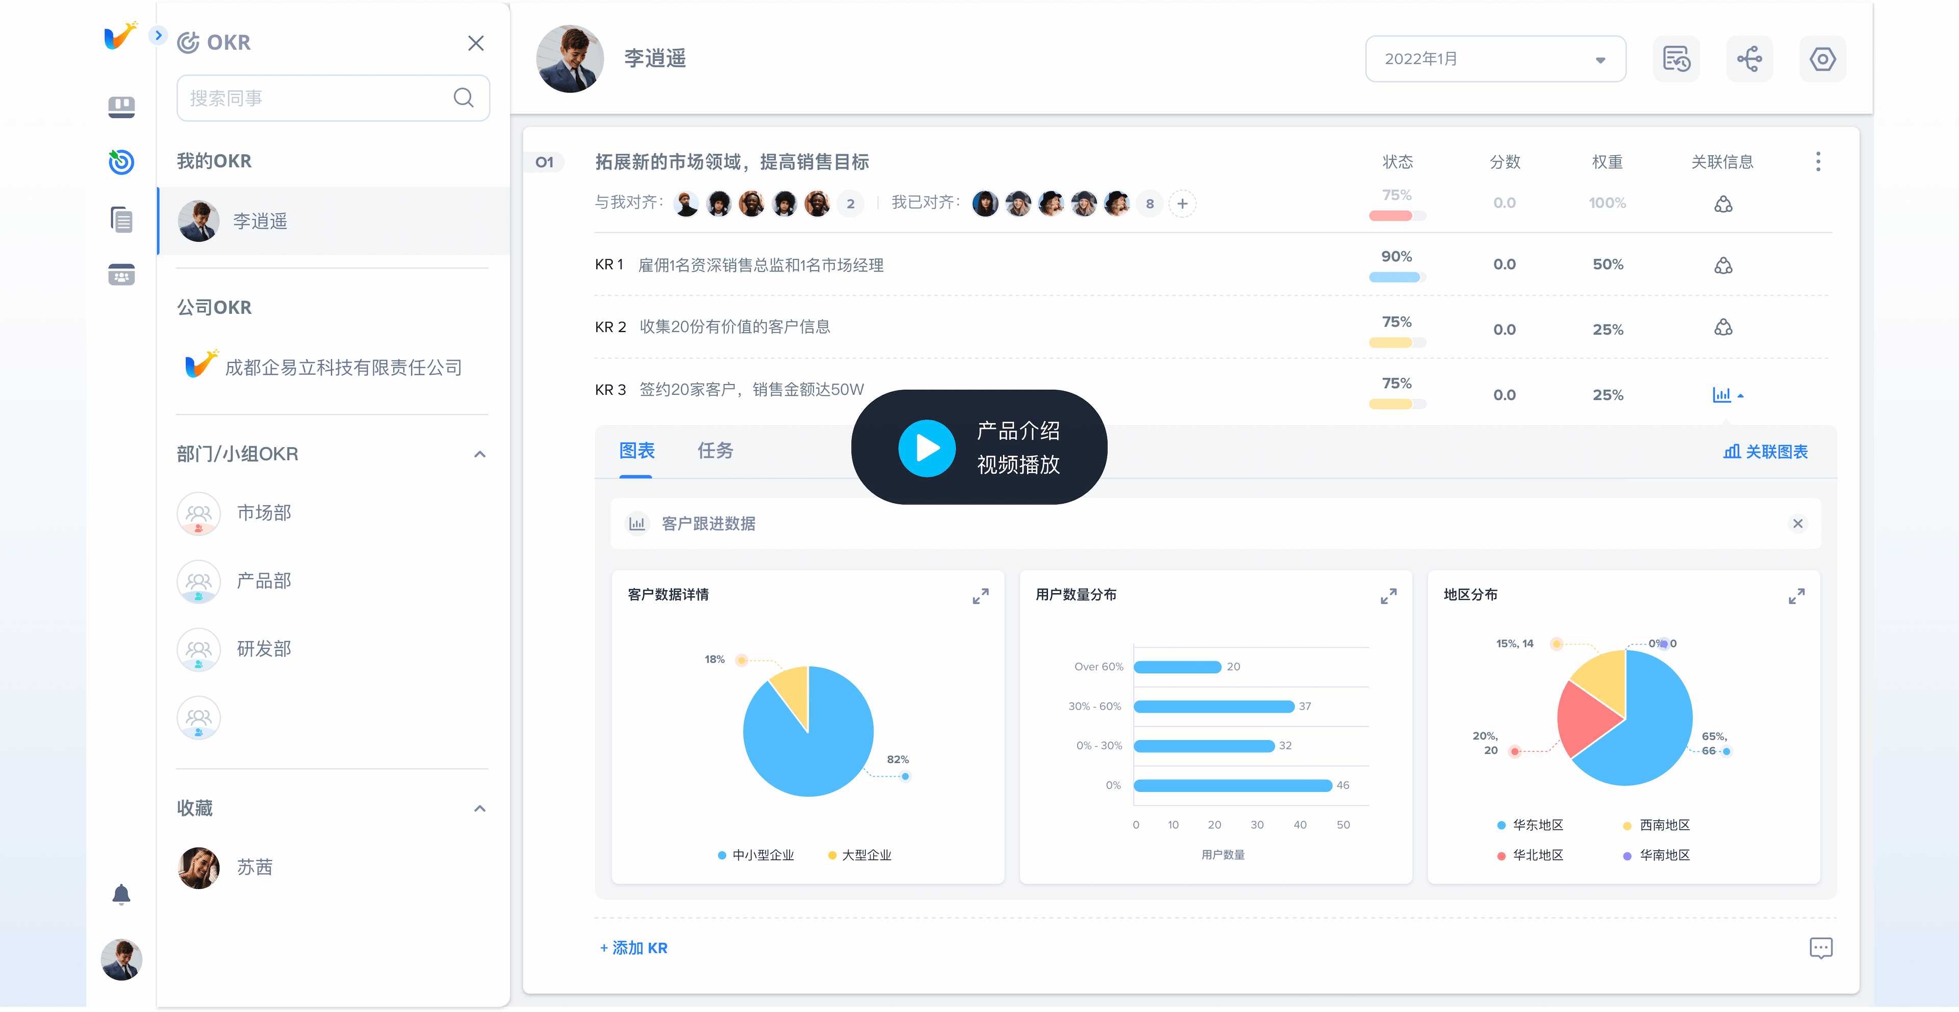Click KR 2 75% progress bar
Image resolution: width=1959 pixels, height=1012 pixels.
tap(1397, 343)
